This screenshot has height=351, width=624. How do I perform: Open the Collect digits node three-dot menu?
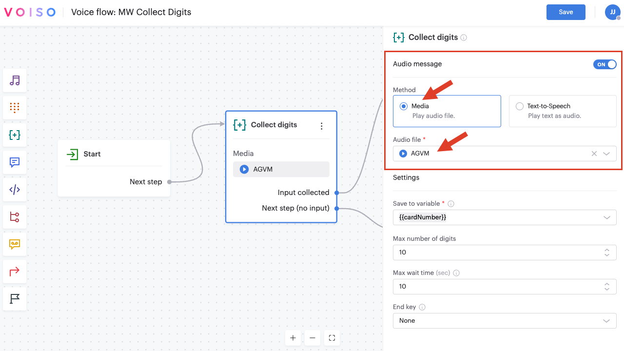(x=321, y=126)
